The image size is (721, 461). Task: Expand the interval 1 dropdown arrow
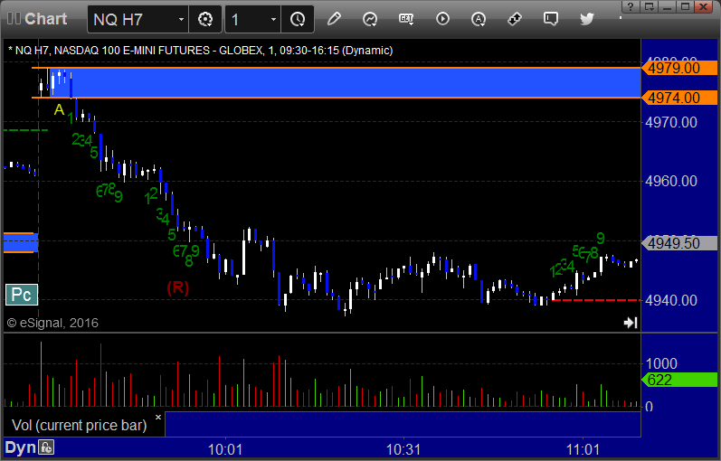(x=273, y=19)
